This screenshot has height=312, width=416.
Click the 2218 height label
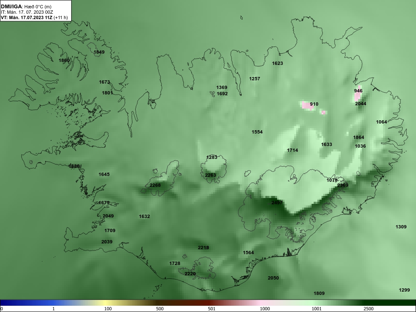click(x=203, y=248)
